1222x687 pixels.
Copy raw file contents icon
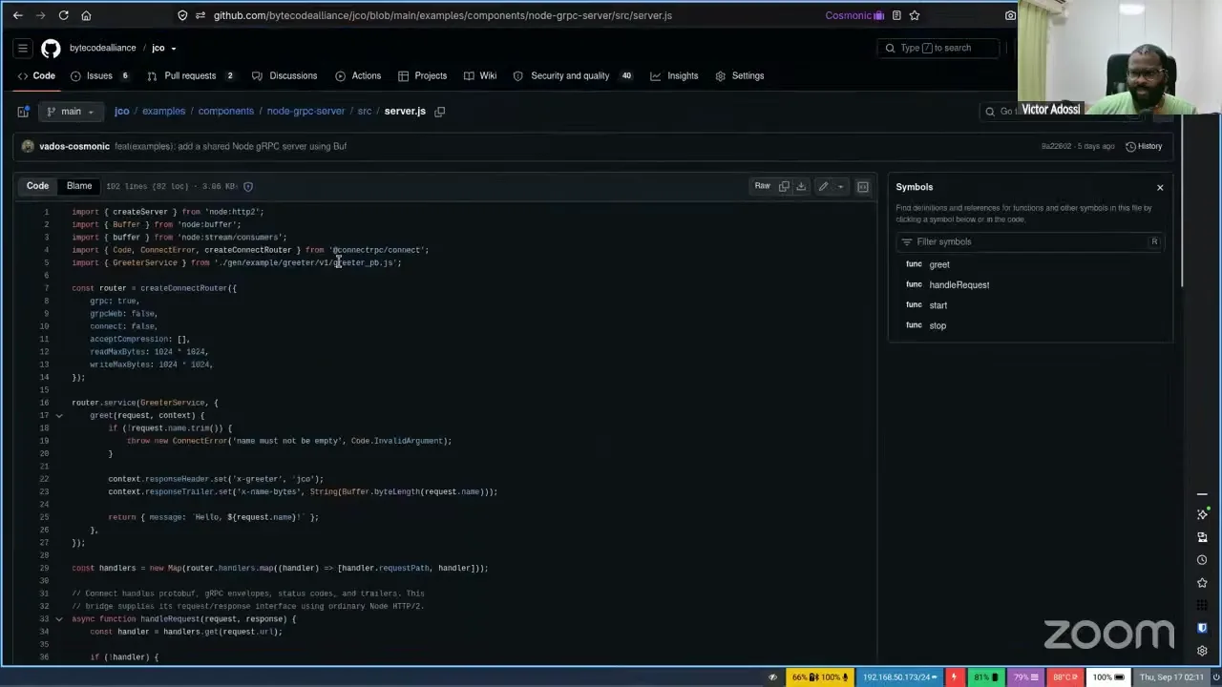point(784,186)
